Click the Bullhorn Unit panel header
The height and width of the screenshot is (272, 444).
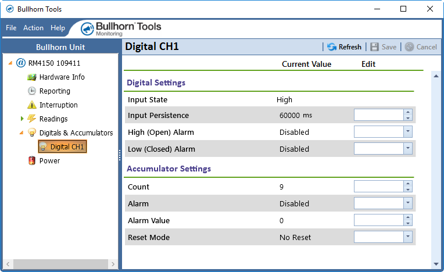coord(60,47)
